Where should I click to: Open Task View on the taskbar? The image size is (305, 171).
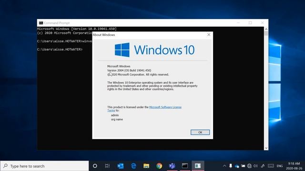pos(107,166)
